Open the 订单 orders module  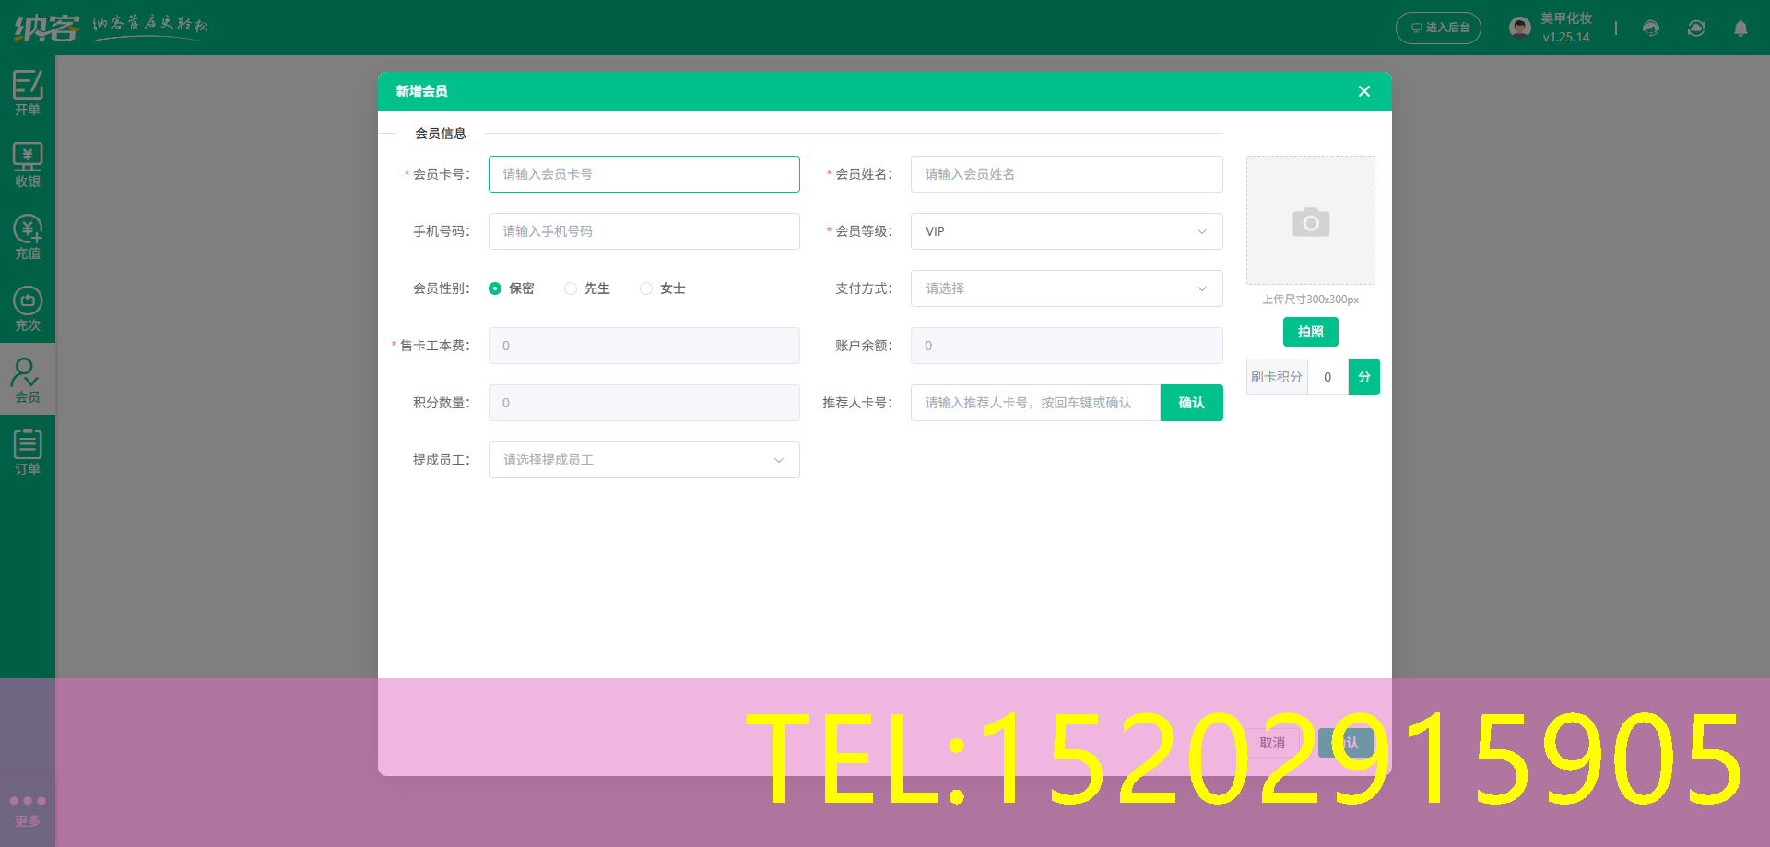(x=28, y=450)
